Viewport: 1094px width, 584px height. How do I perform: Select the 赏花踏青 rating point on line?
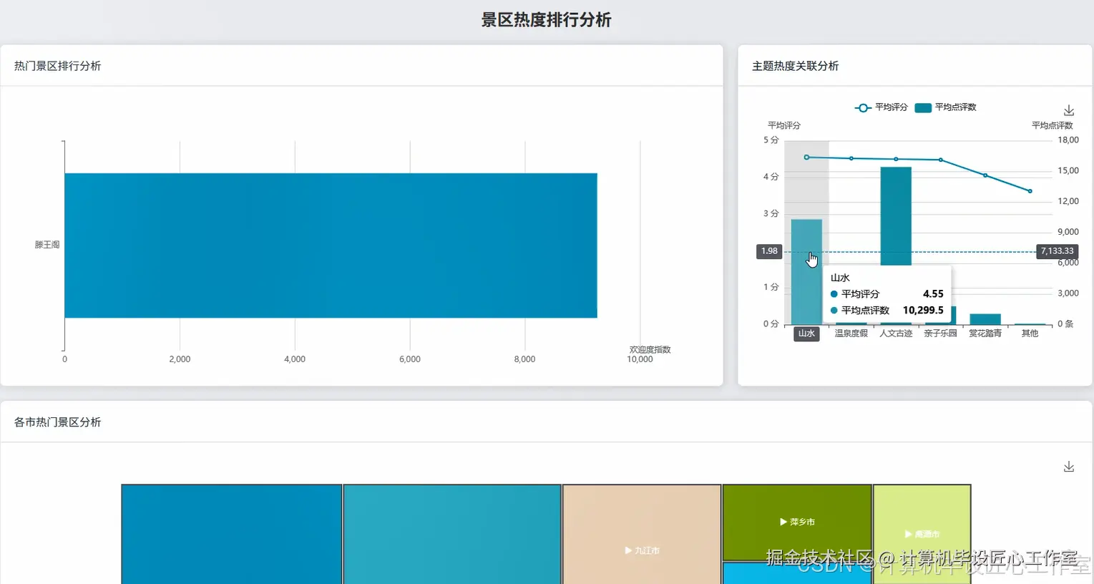(x=985, y=175)
